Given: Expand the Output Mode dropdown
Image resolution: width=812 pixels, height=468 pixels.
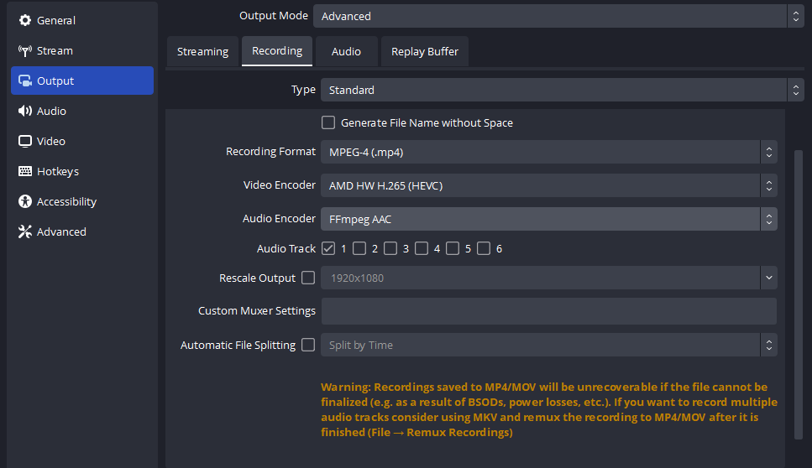Looking at the screenshot, I should 558,16.
